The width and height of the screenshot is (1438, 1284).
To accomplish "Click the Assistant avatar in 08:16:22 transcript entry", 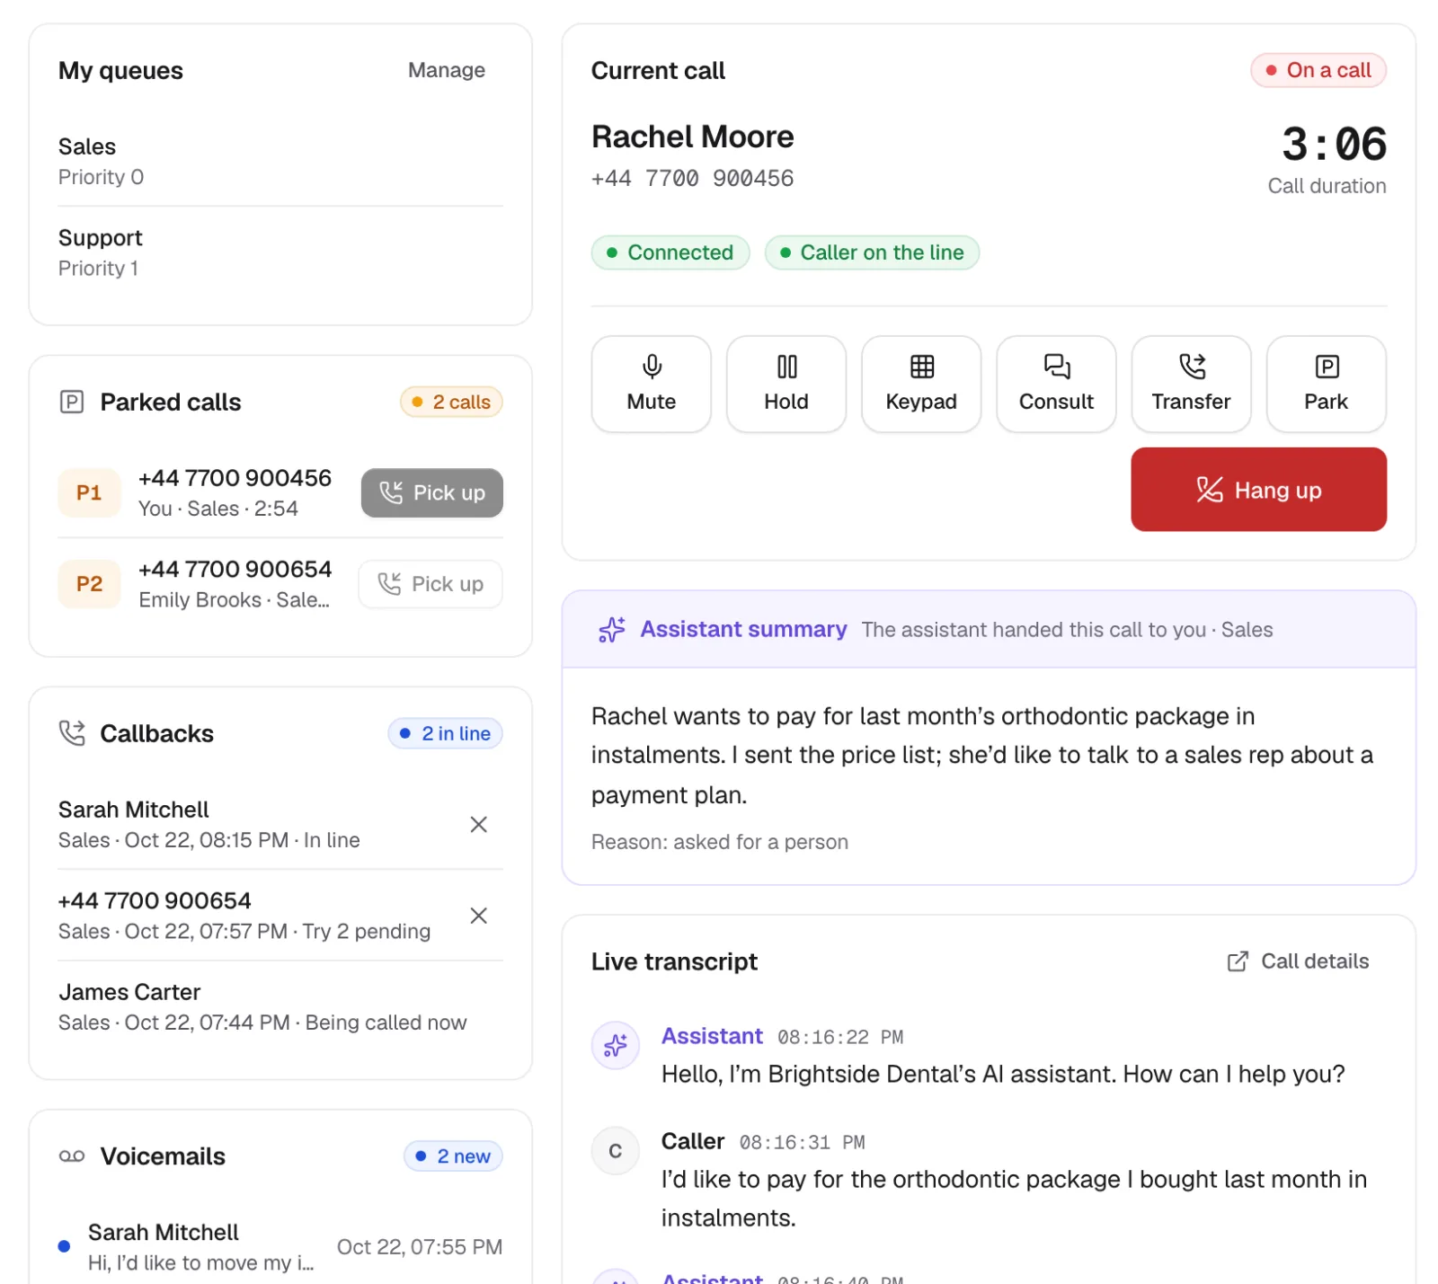I will [x=615, y=1045].
